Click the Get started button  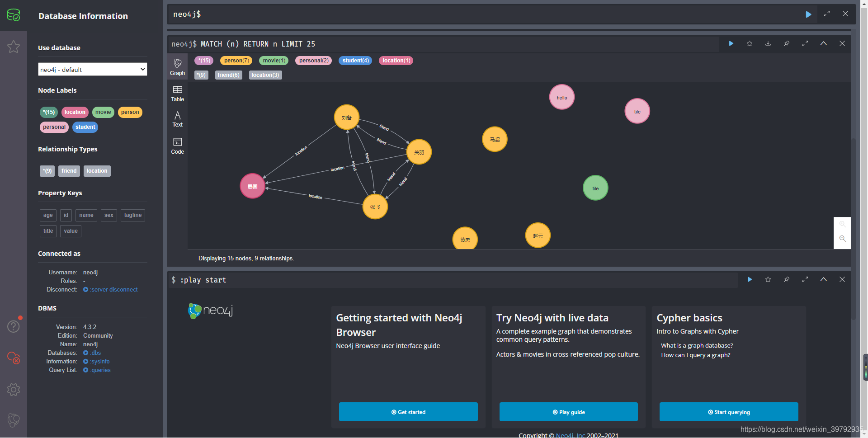click(x=408, y=412)
